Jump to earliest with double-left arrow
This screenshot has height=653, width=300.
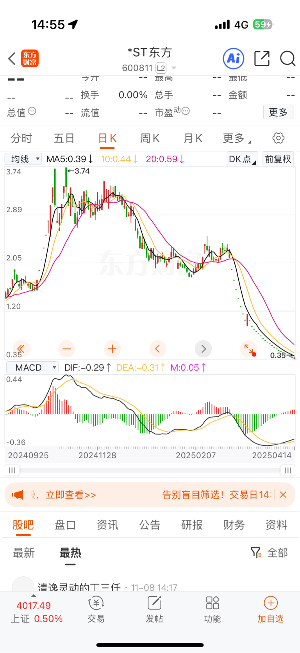(21, 349)
